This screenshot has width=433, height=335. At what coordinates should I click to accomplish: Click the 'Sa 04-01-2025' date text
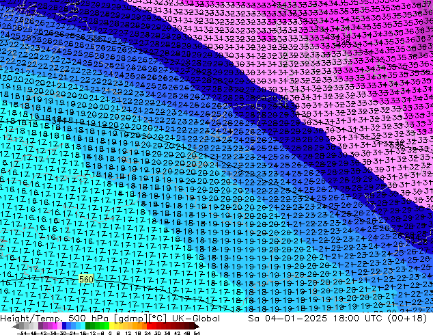pos(288,319)
